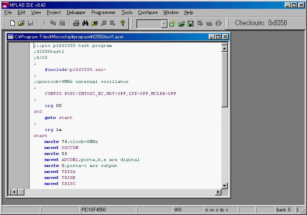
Task: Click the 'org 00' code line
Action: (53, 106)
